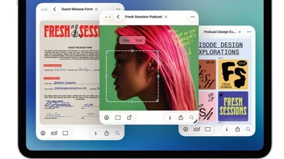Open more options in Guest Release Form window
284x159 pixels.
point(118,9)
